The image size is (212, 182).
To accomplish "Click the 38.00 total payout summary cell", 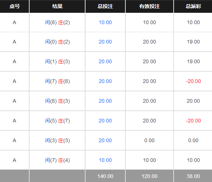I will coord(193,176).
